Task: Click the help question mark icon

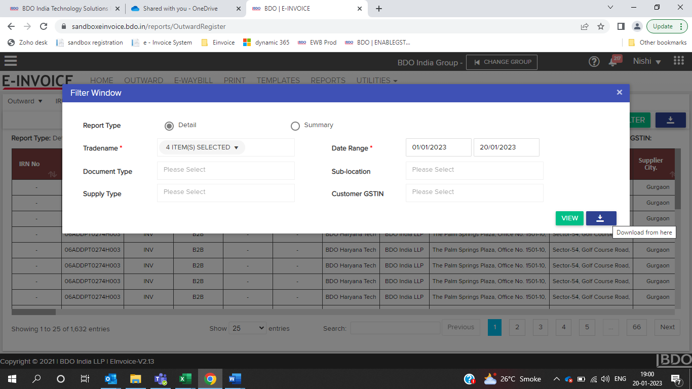Action: pos(594,62)
